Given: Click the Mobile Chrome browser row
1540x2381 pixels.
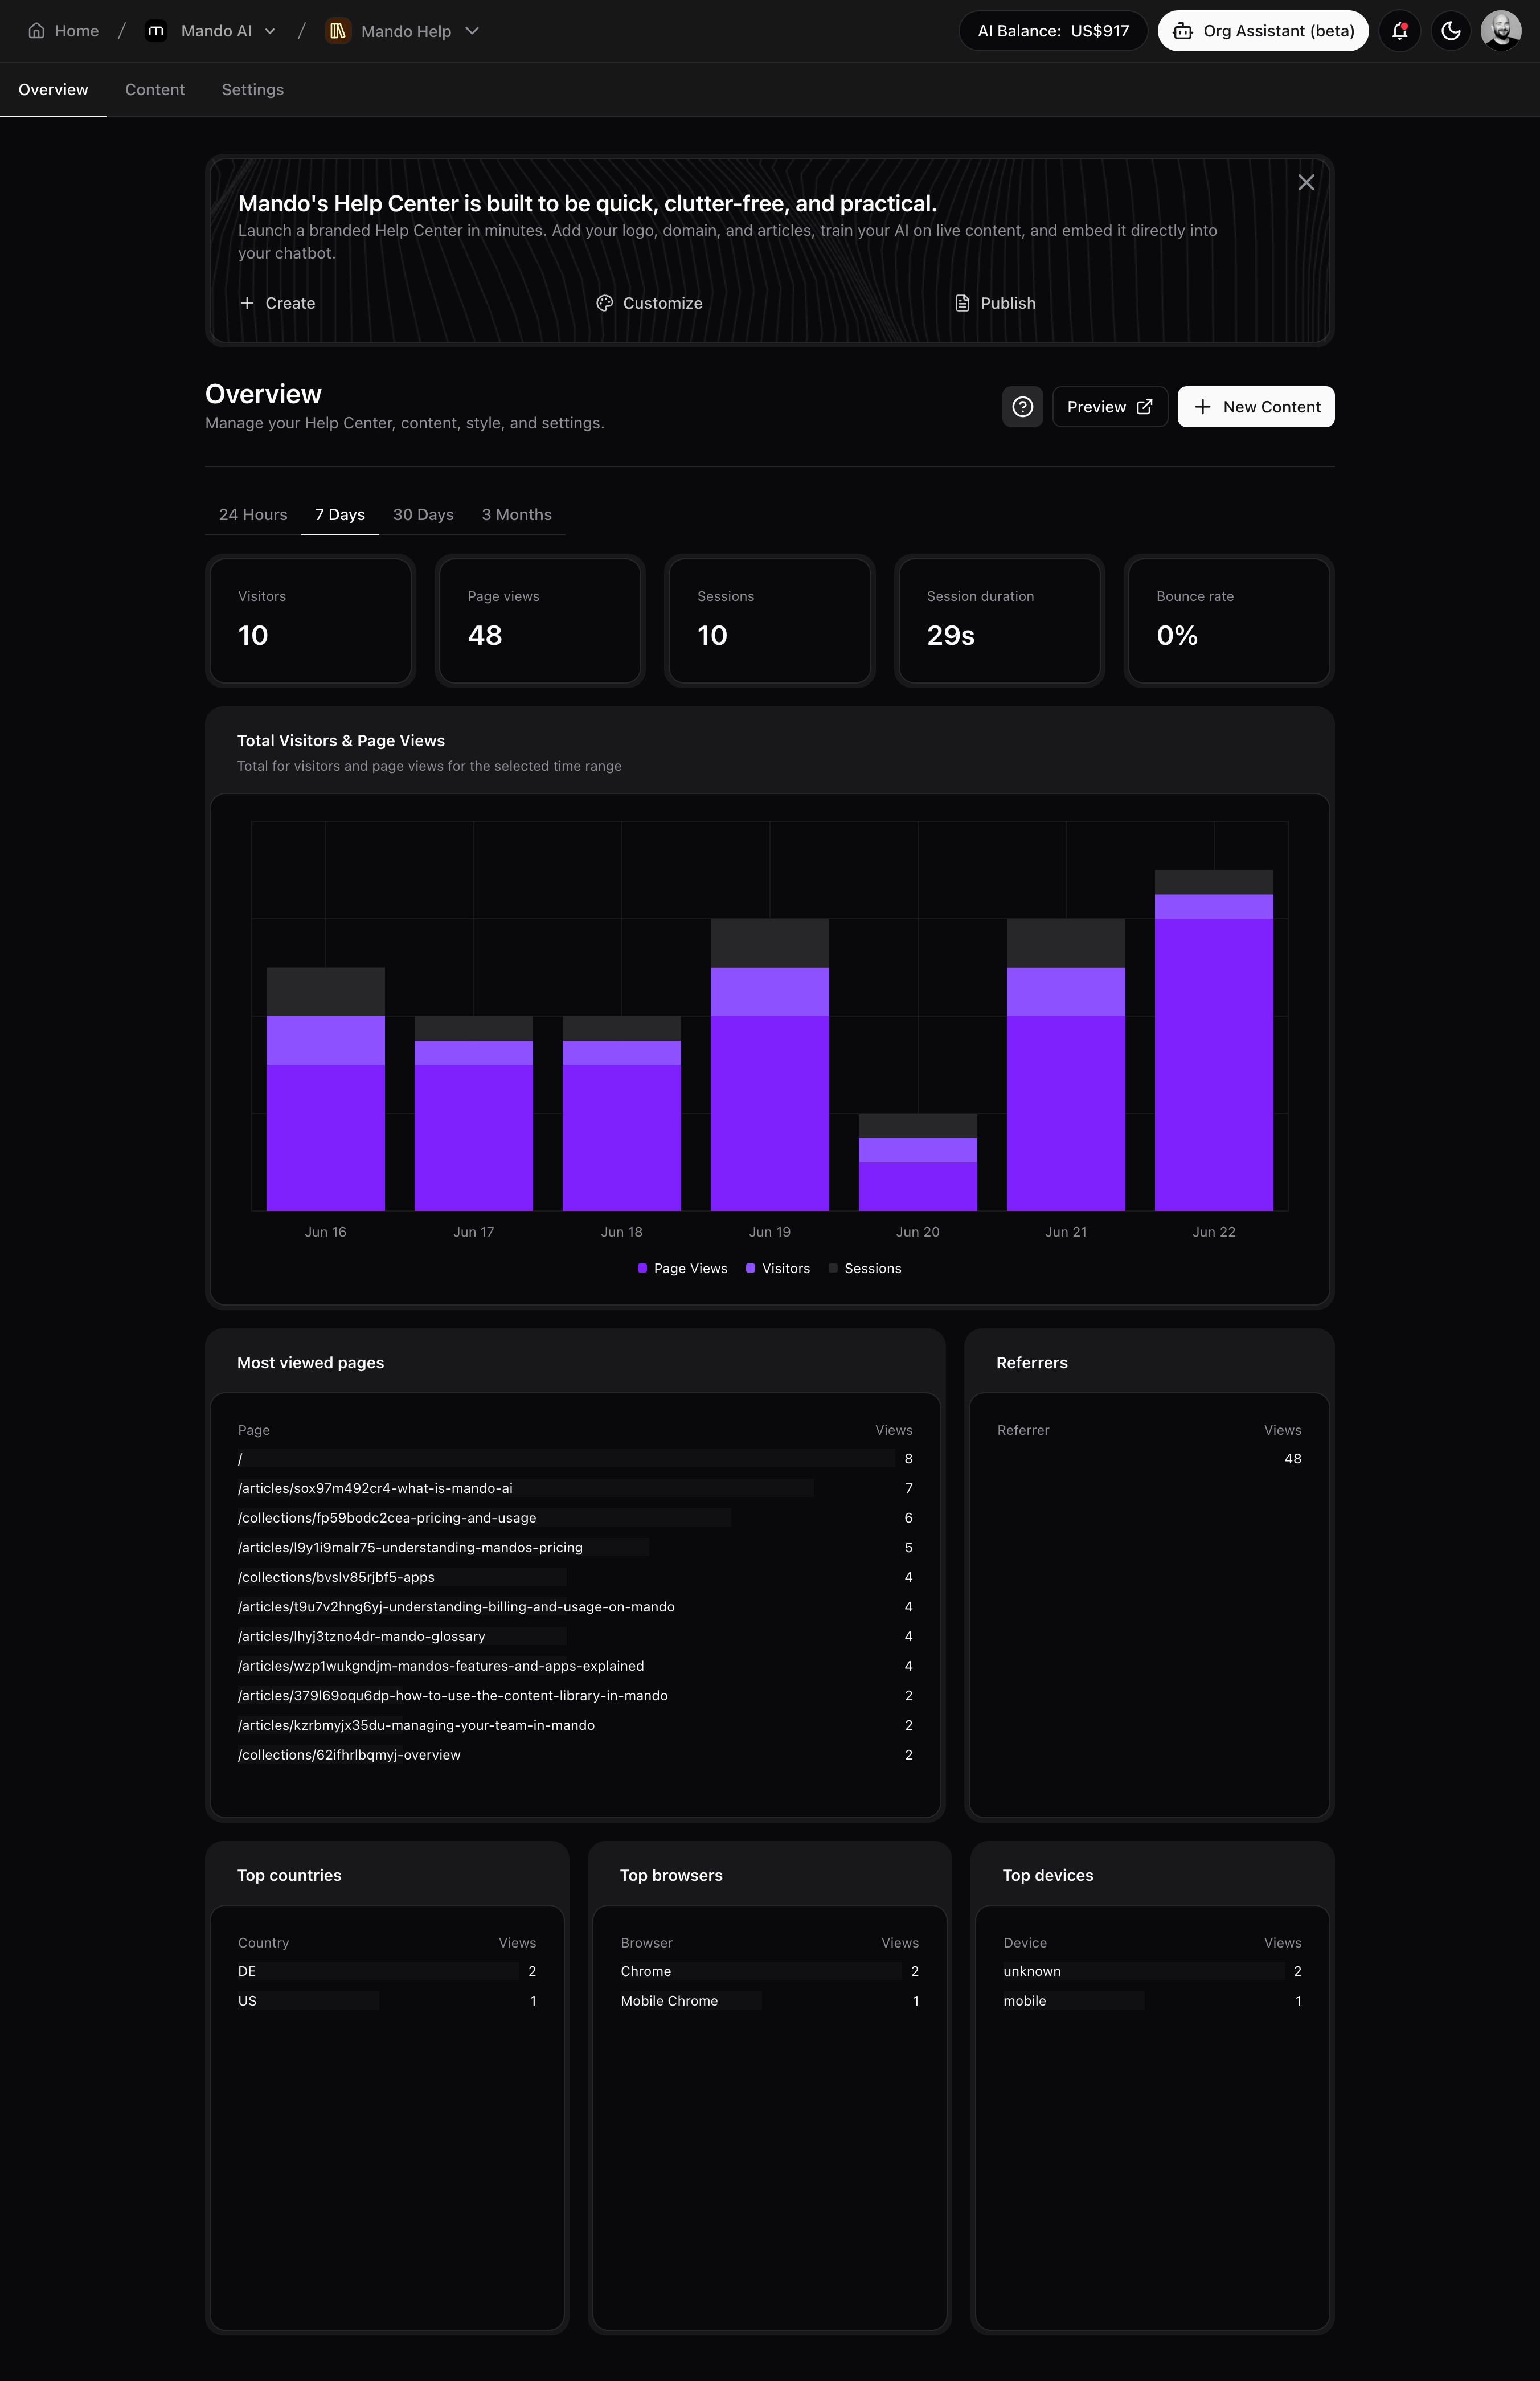Looking at the screenshot, I should pyautogui.click(x=769, y=2001).
